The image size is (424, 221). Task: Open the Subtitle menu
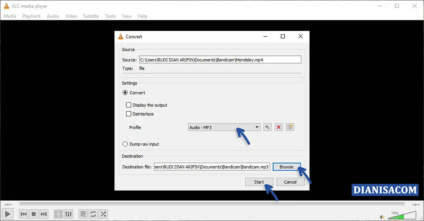[x=91, y=16]
